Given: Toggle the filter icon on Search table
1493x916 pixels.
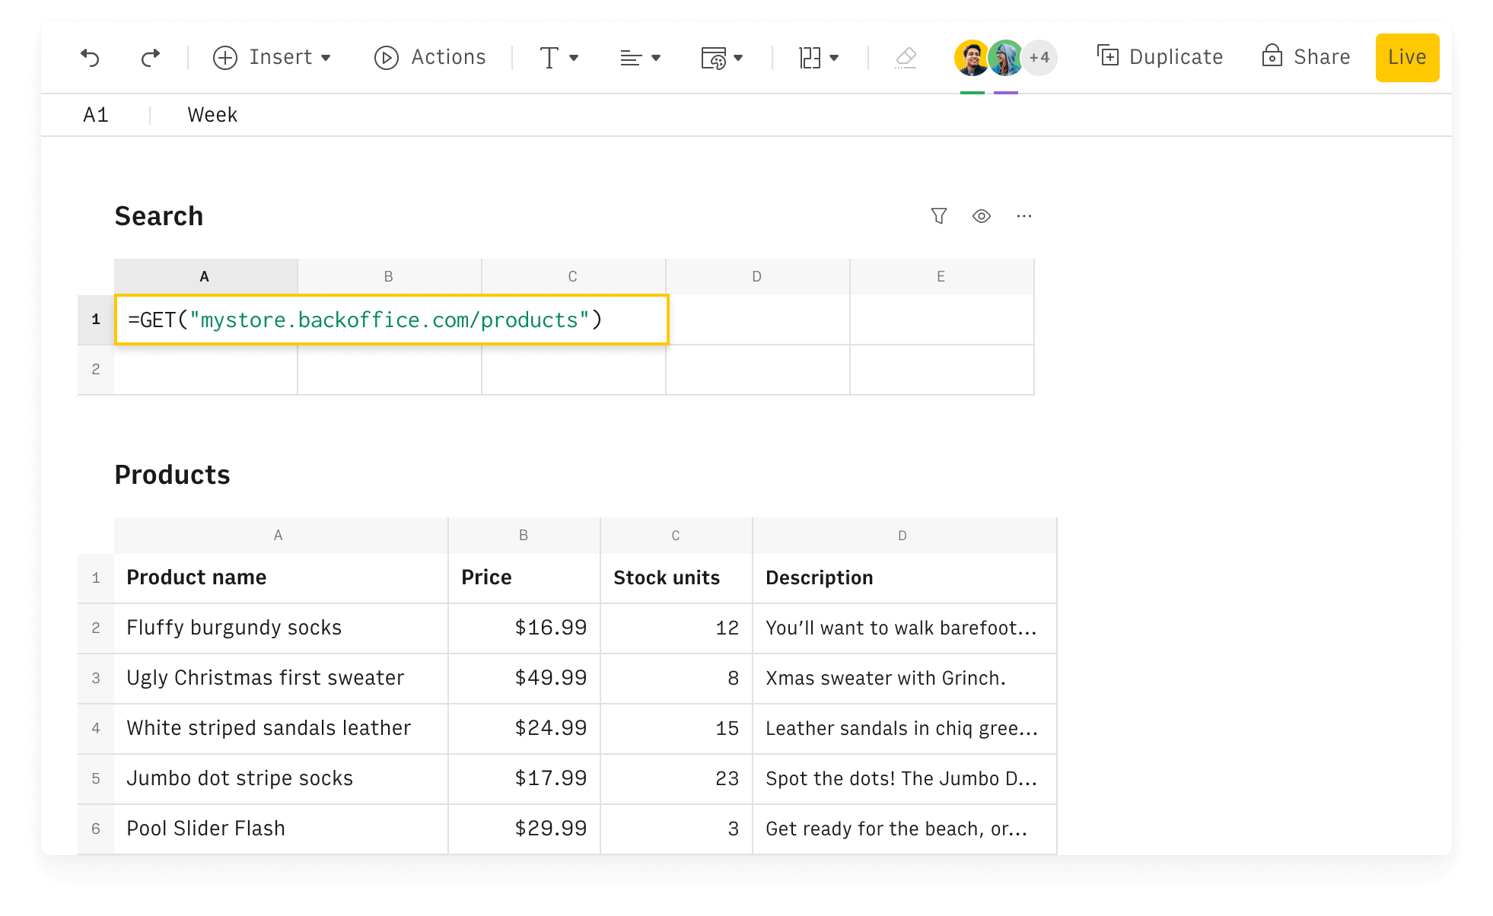Looking at the screenshot, I should 938,217.
